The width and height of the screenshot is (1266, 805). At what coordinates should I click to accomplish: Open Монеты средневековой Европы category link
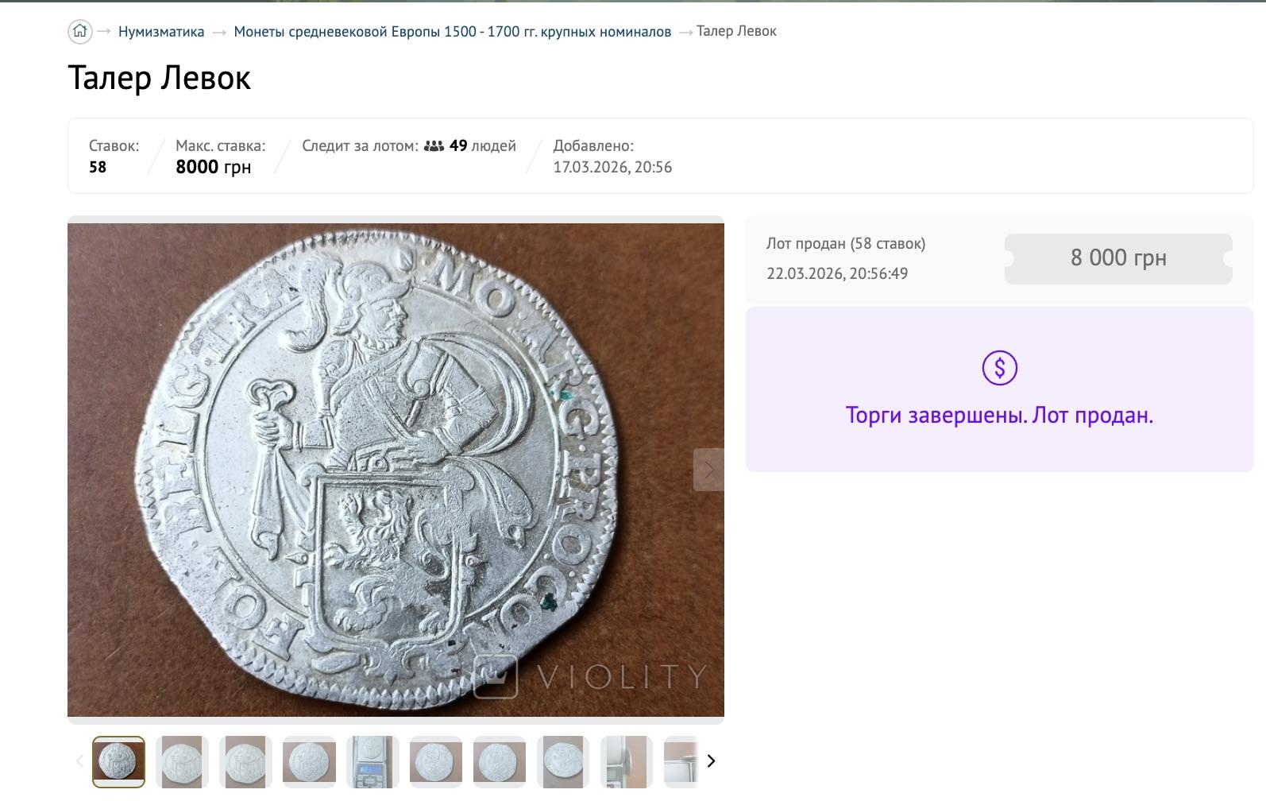[452, 32]
